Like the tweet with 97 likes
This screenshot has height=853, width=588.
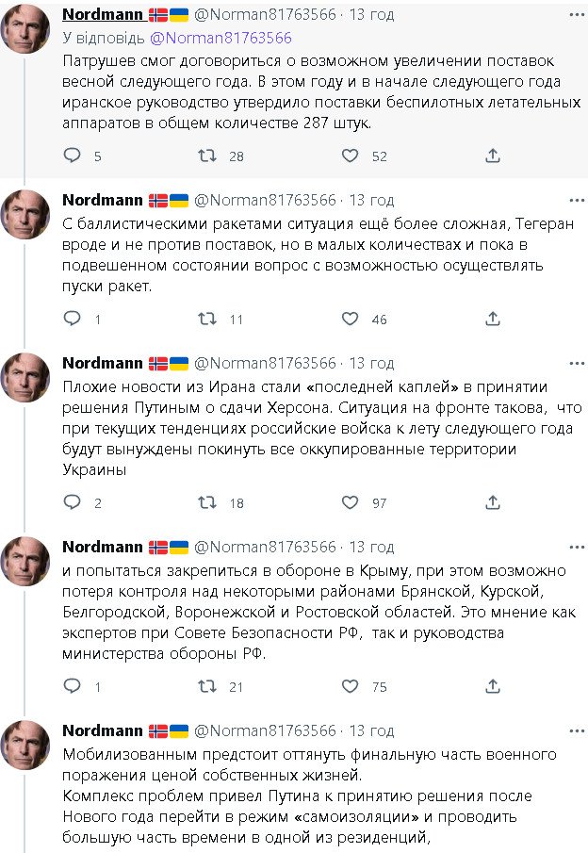352,503
